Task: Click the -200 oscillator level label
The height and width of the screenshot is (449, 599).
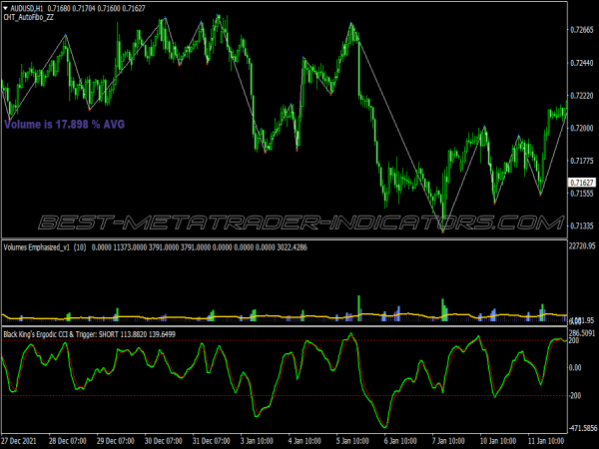Action: (x=575, y=395)
